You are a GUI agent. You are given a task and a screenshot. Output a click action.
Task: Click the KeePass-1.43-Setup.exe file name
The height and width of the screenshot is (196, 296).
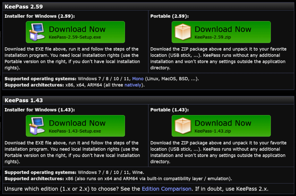pos(75,131)
